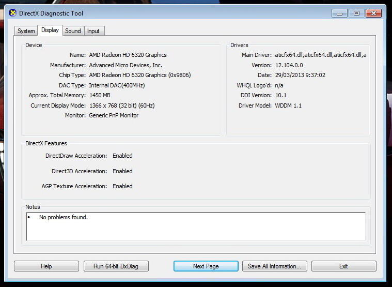Save All Information button

point(274,266)
